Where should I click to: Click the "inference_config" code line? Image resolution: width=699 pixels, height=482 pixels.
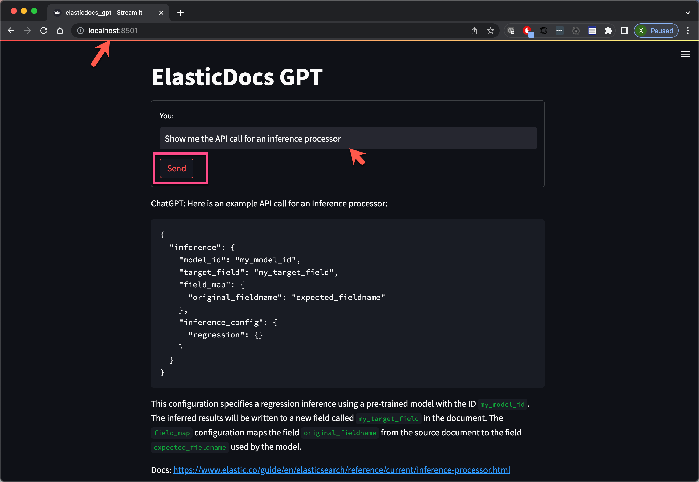click(228, 322)
